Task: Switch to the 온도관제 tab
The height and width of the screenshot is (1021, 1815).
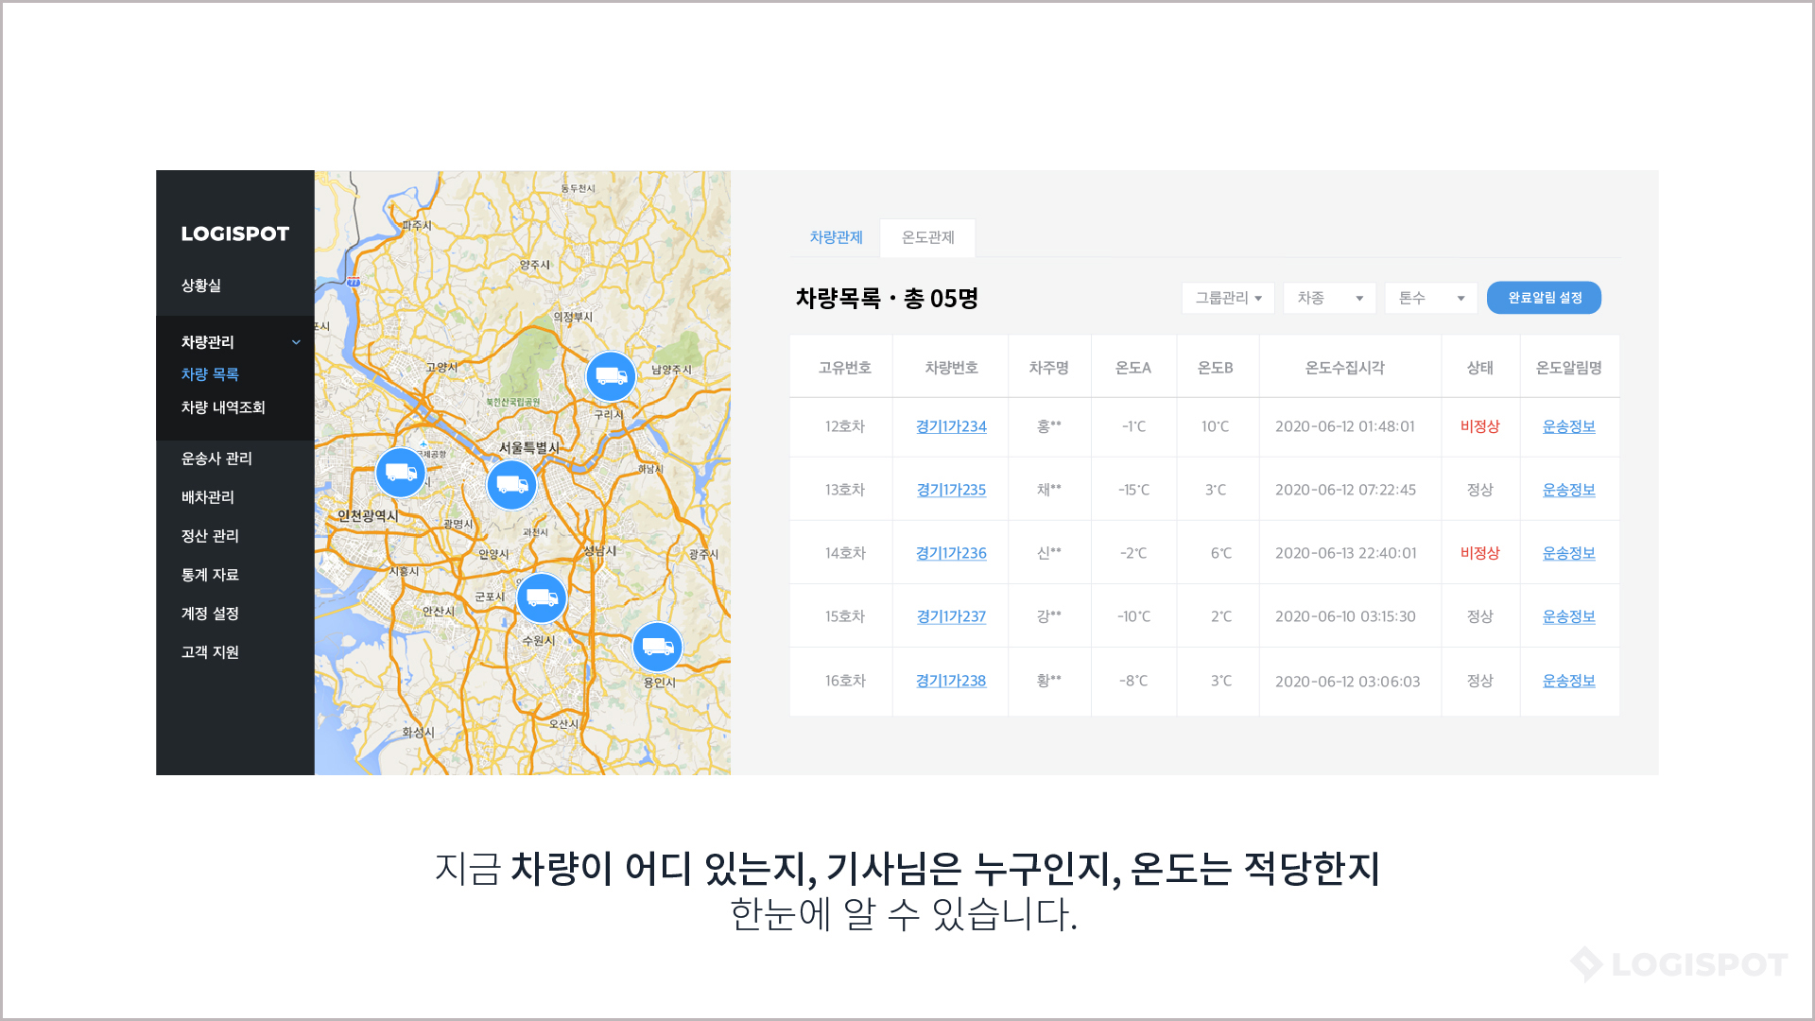Action: pos(927,237)
